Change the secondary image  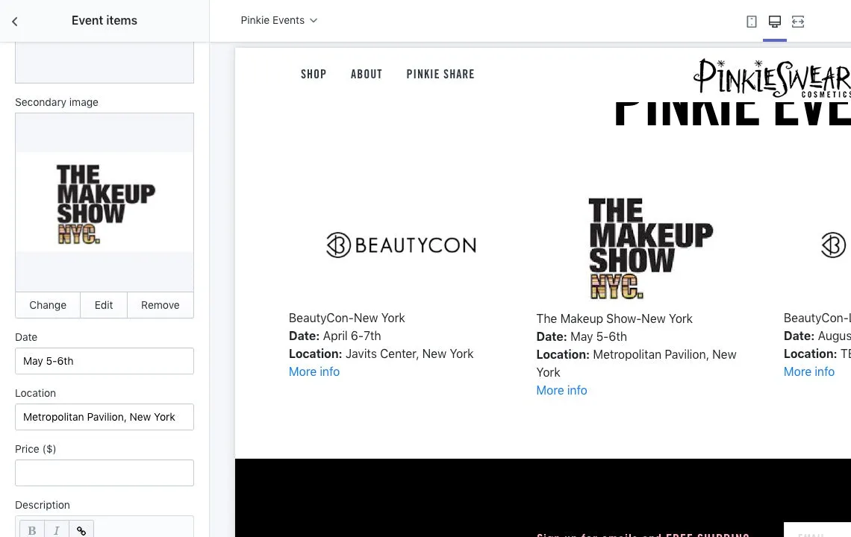coord(48,305)
